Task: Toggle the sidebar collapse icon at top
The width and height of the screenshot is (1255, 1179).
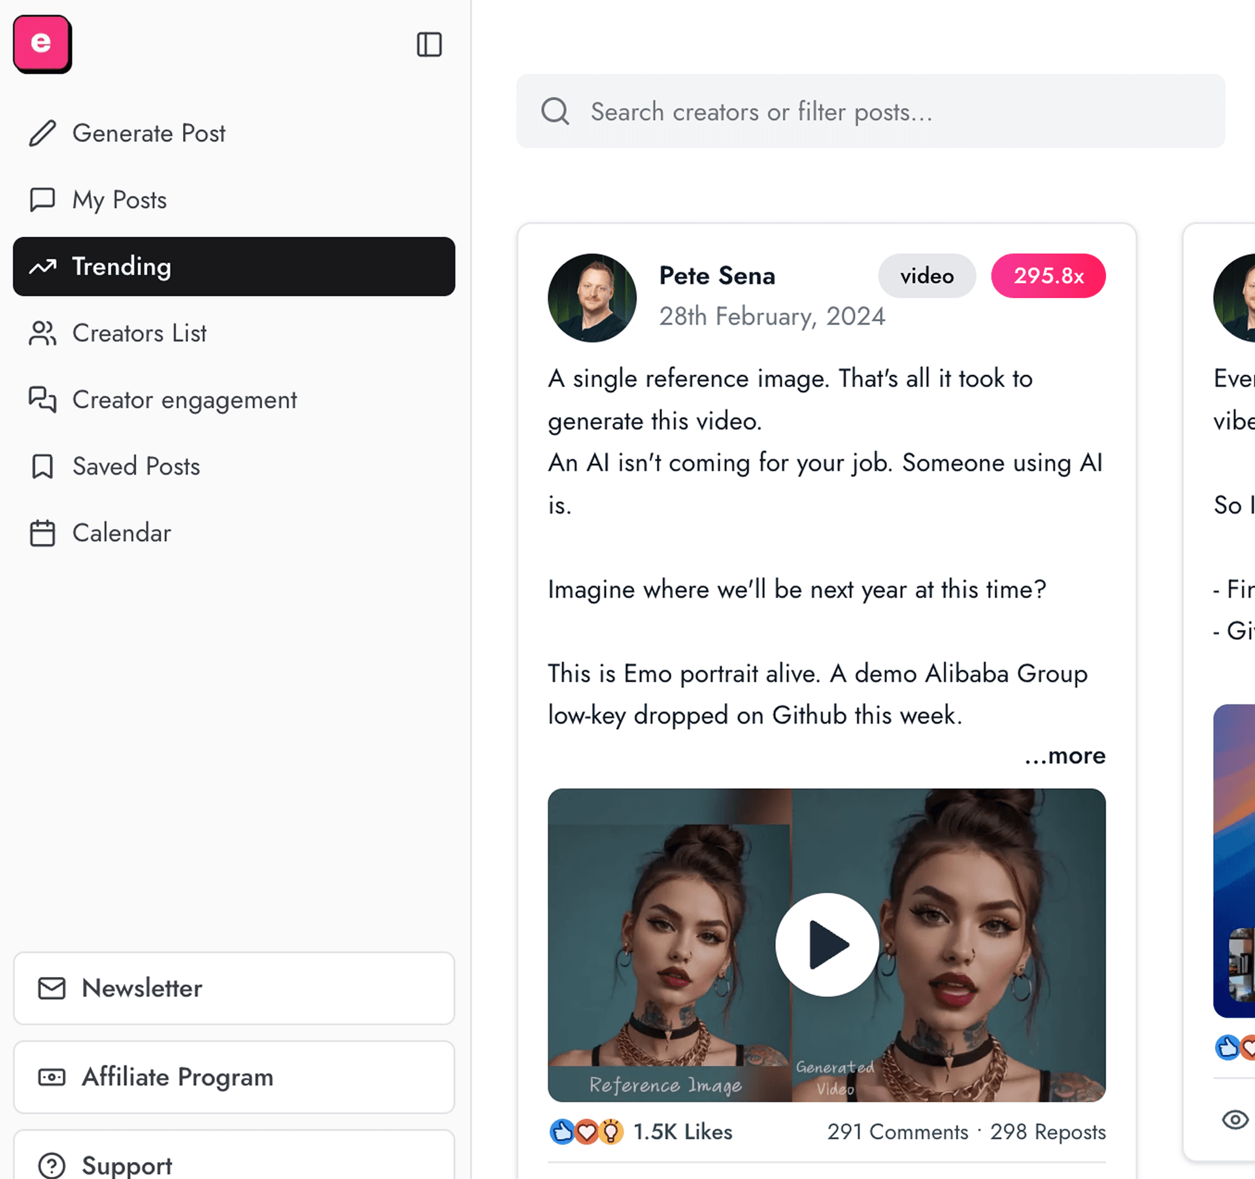Action: 429,45
